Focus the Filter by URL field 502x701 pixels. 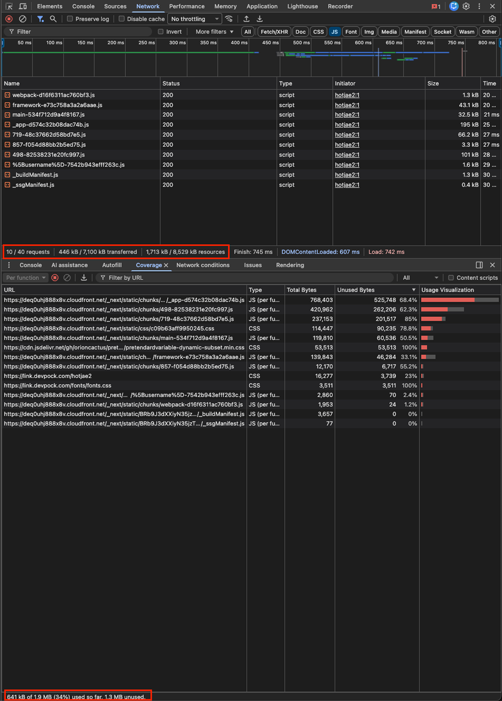[244, 278]
